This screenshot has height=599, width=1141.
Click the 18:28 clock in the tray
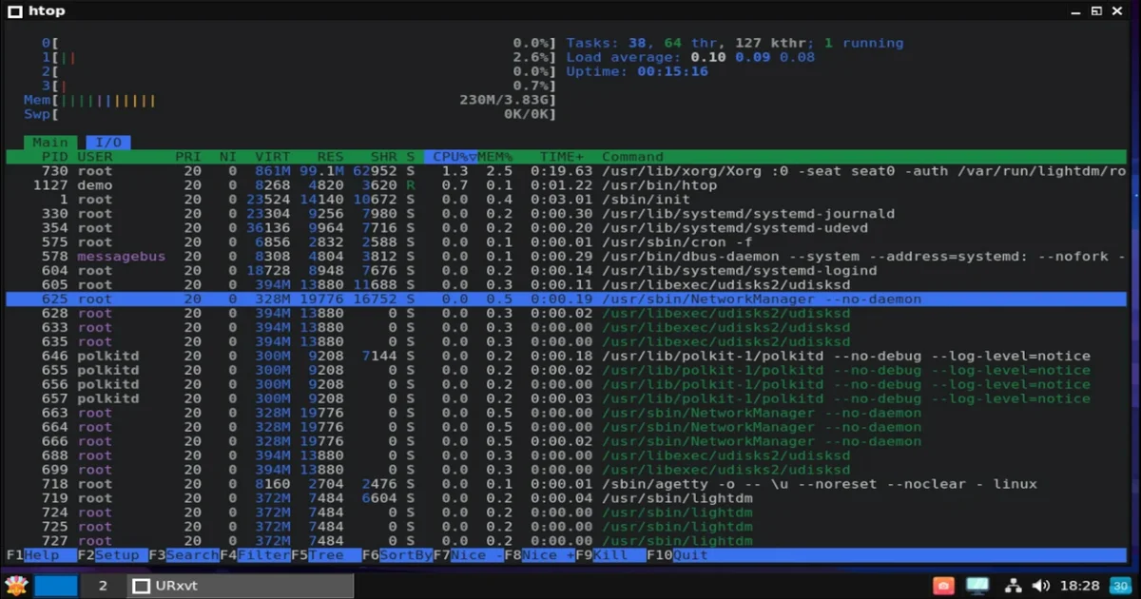(x=1080, y=586)
